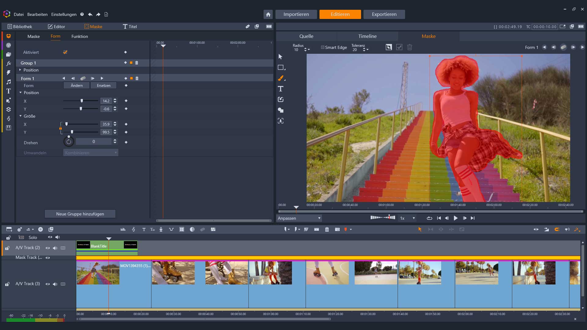Click the trash icon in mask toolbar
This screenshot has height=330, width=587.
pos(410,47)
